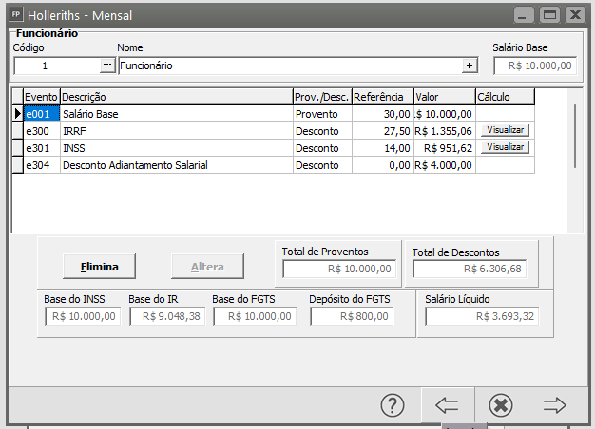Viewport: 595px width, 429px height.
Task: Visualizar the IRRF calculation
Action: click(505, 130)
